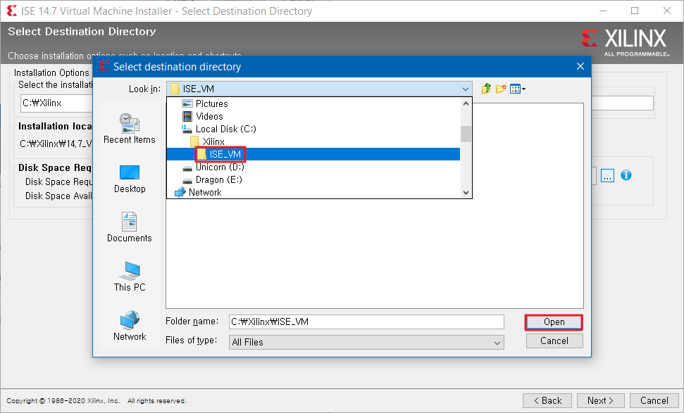This screenshot has height=413, width=684.
Task: Open the Files of type dropdown
Action: [x=366, y=342]
